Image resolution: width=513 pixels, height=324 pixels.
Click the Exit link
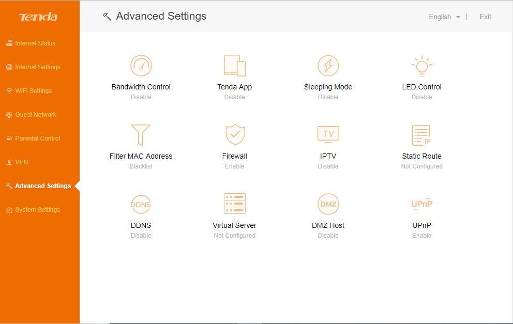485,17
